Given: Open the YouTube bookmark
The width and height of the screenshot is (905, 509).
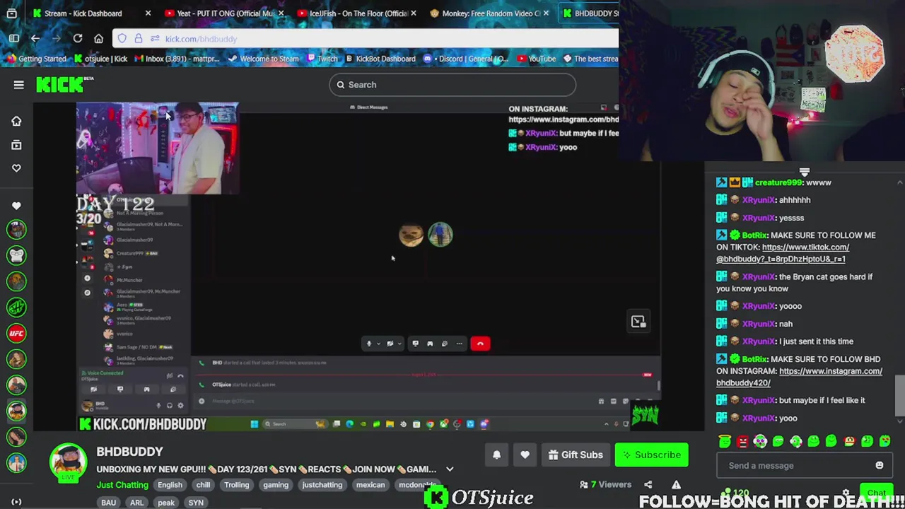Looking at the screenshot, I should [537, 59].
